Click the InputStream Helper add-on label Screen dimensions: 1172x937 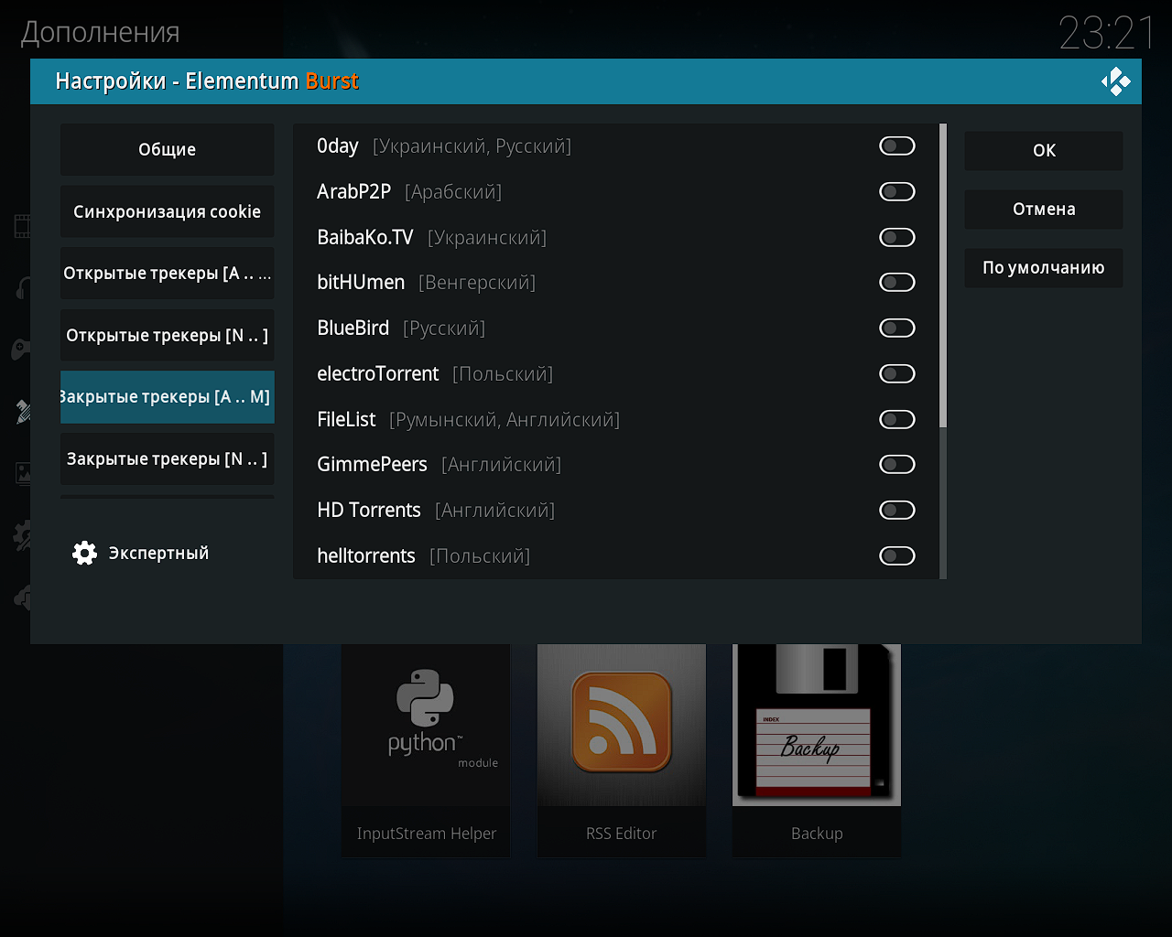426,834
